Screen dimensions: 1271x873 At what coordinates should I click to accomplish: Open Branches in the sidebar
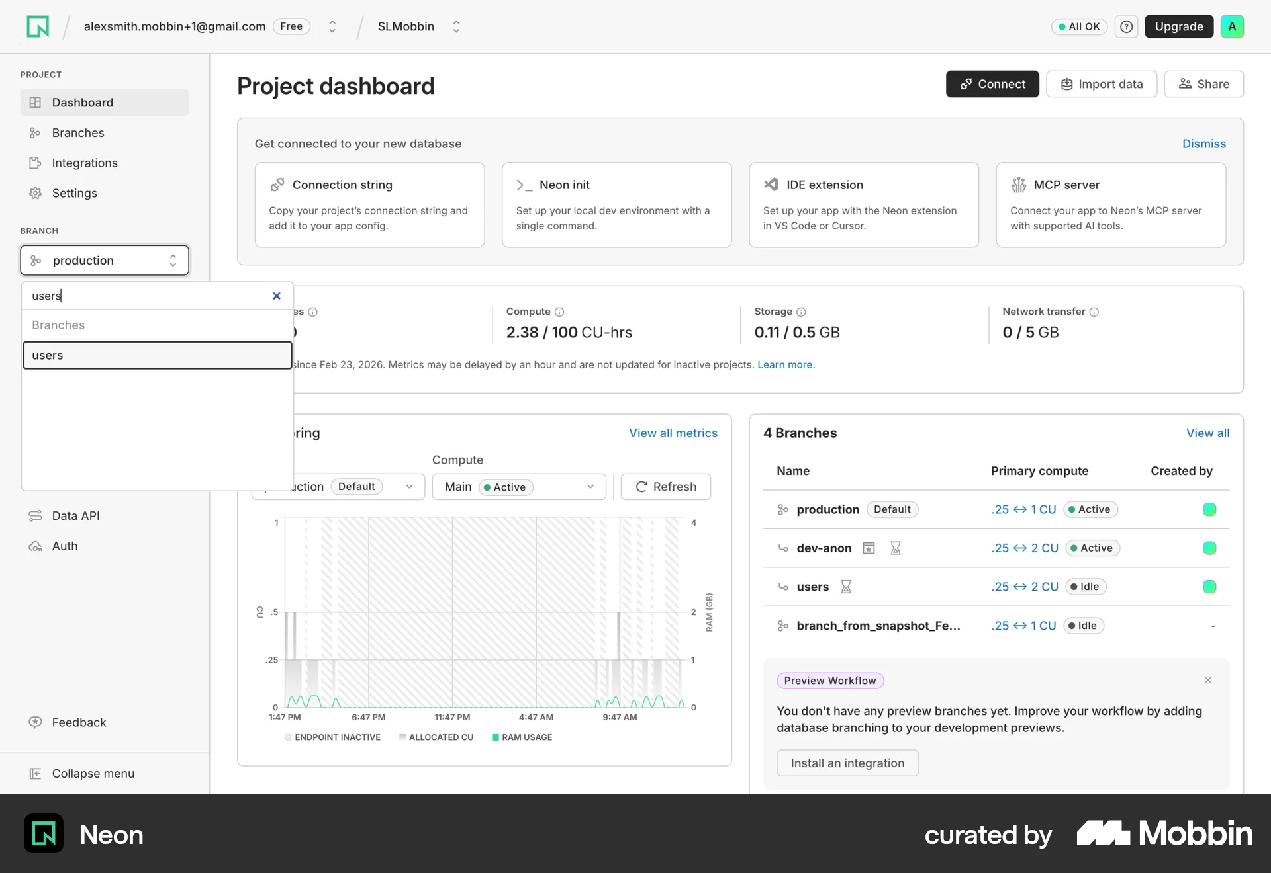pos(105,133)
